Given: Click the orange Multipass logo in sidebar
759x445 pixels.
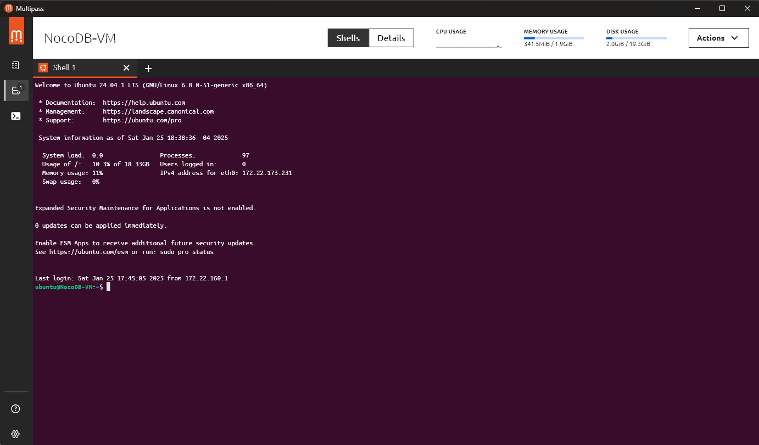Looking at the screenshot, I should 16,31.
